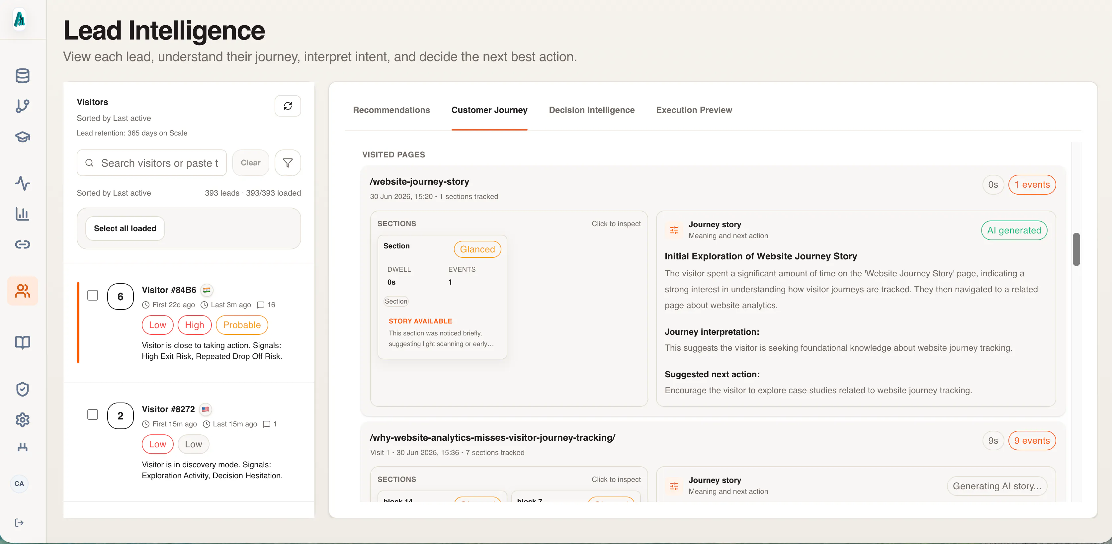Screen dimensions: 1112x544
Task: Click the VISITED PAGES heading
Action: pos(394,154)
